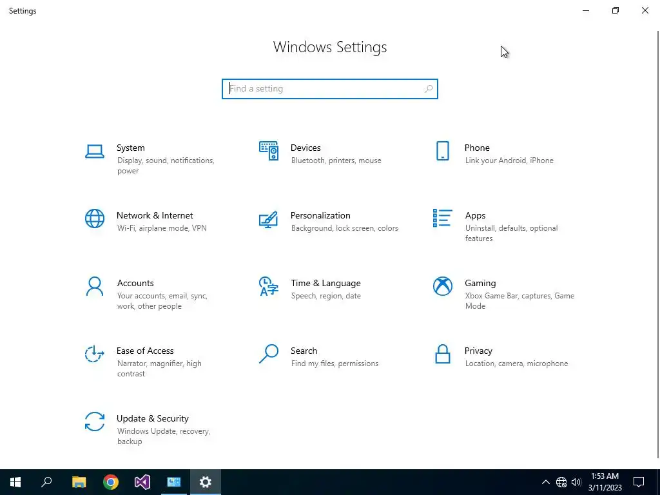Click 'Location, camera, microphone' text

tap(516, 364)
